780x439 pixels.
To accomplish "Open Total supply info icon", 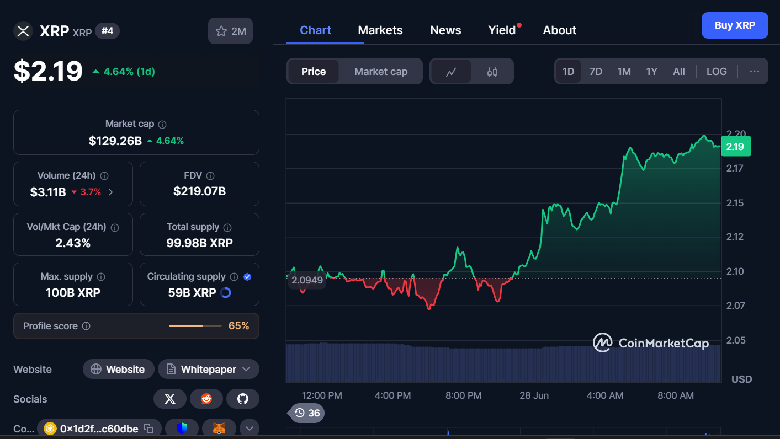I will pos(227,227).
